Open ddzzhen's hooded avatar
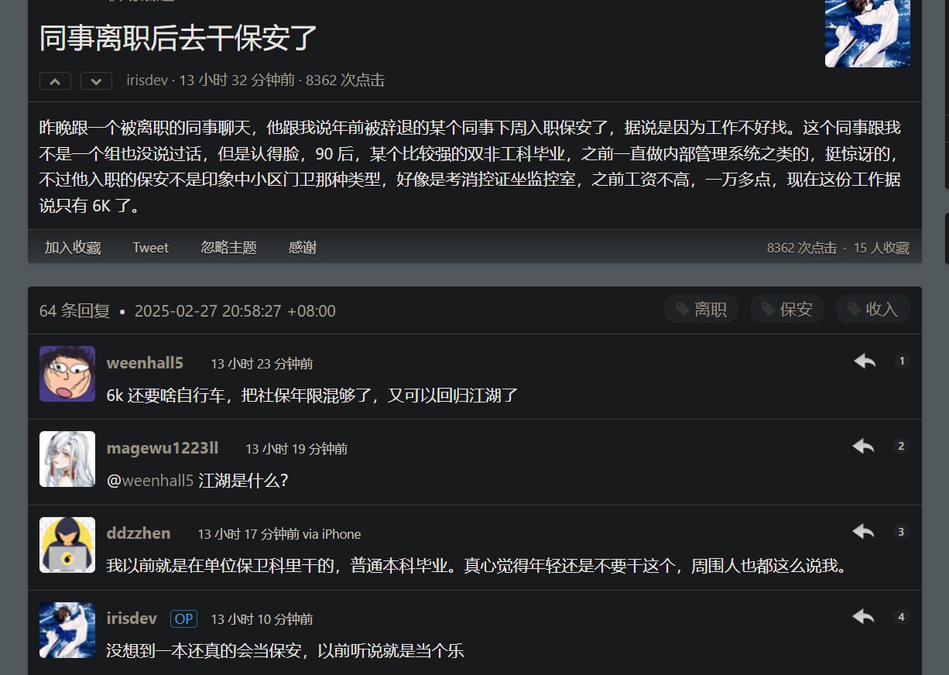 pyautogui.click(x=67, y=545)
